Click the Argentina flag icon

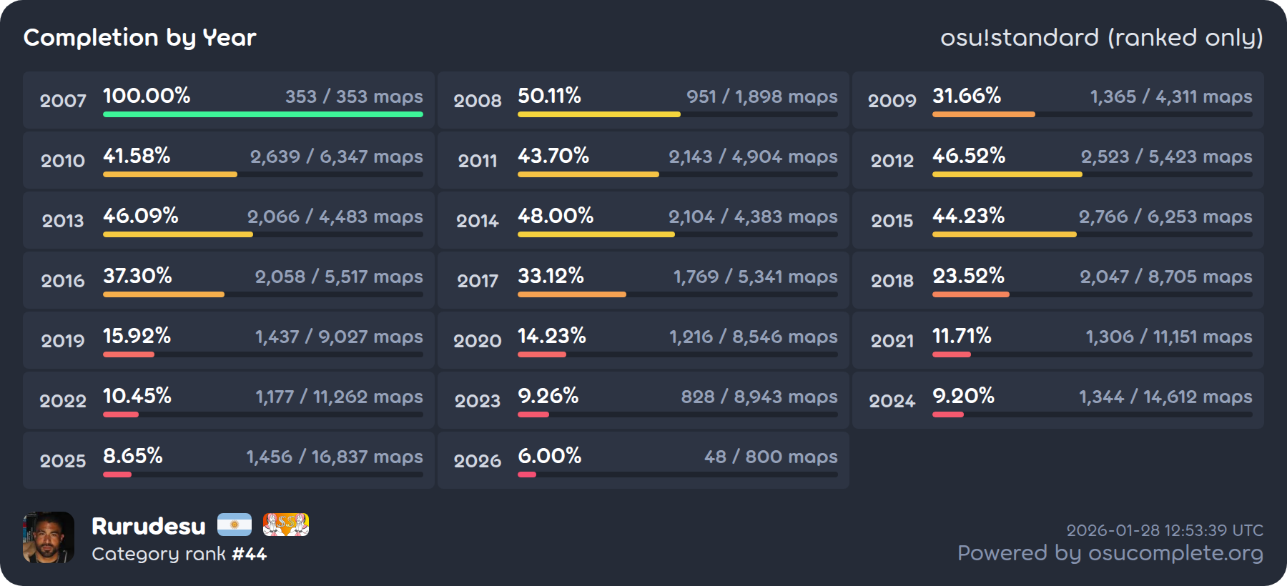pyautogui.click(x=234, y=525)
